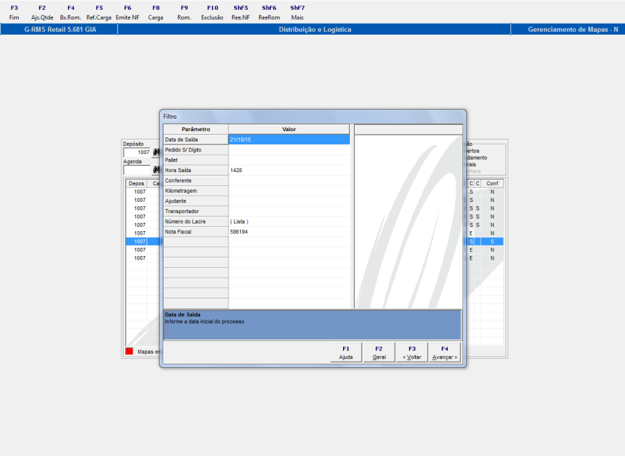
Task: Open Depósito search binoculars icon
Action: (x=156, y=152)
